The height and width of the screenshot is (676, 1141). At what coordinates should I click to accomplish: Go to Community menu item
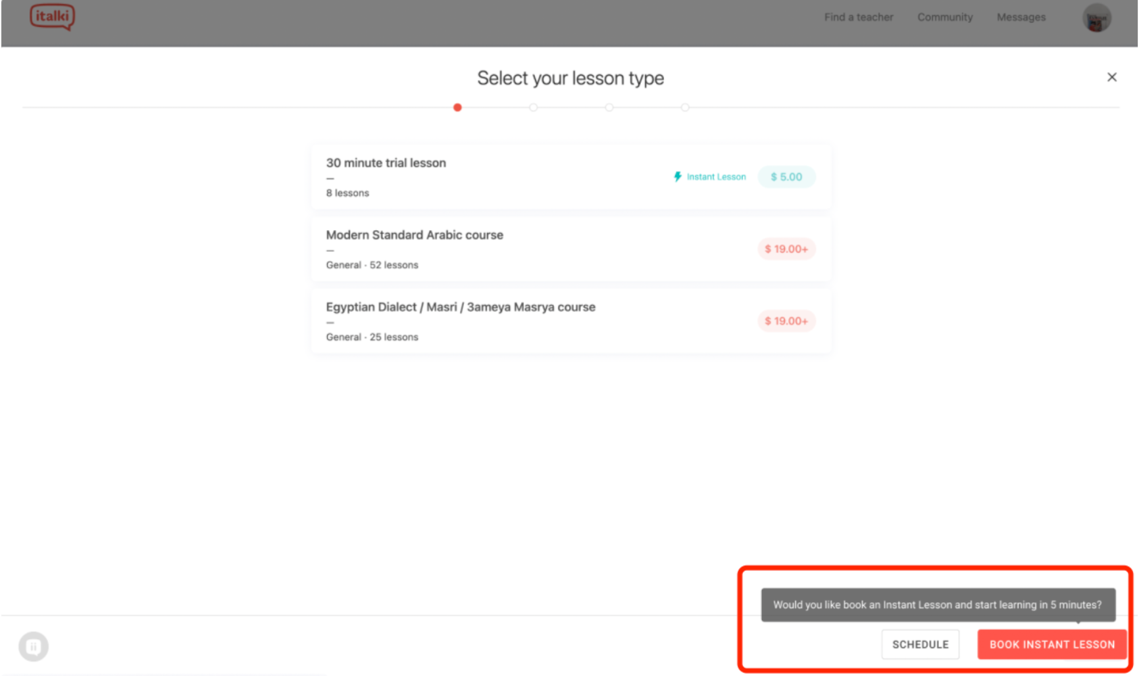pos(944,17)
